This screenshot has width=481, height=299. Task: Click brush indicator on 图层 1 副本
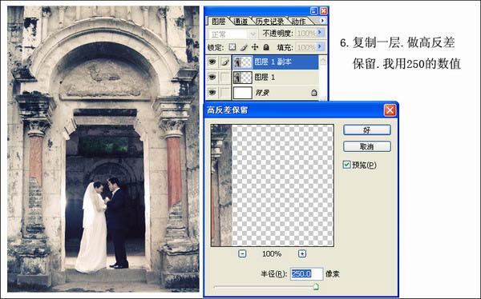[x=224, y=62]
